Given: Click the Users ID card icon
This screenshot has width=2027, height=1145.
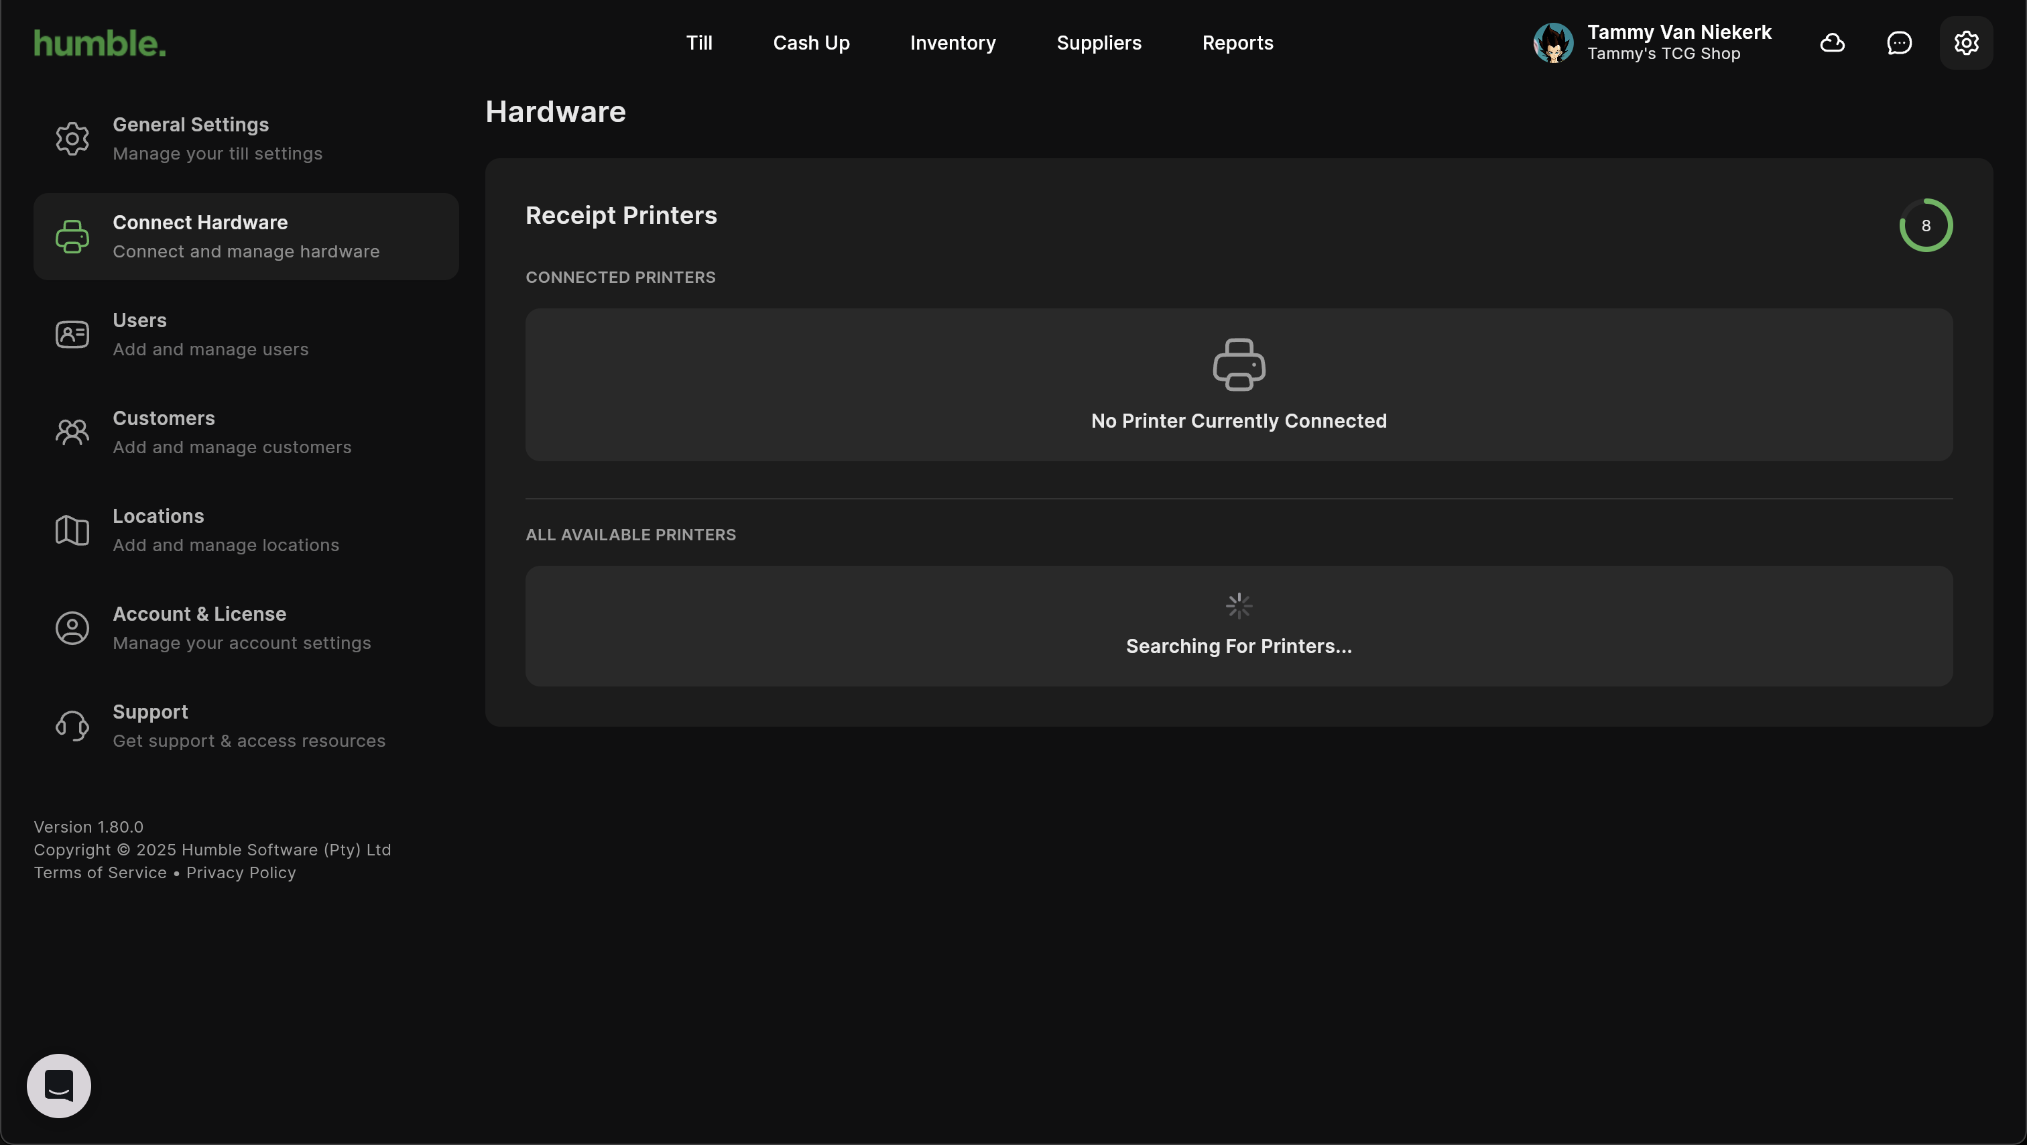Looking at the screenshot, I should pos(72,335).
